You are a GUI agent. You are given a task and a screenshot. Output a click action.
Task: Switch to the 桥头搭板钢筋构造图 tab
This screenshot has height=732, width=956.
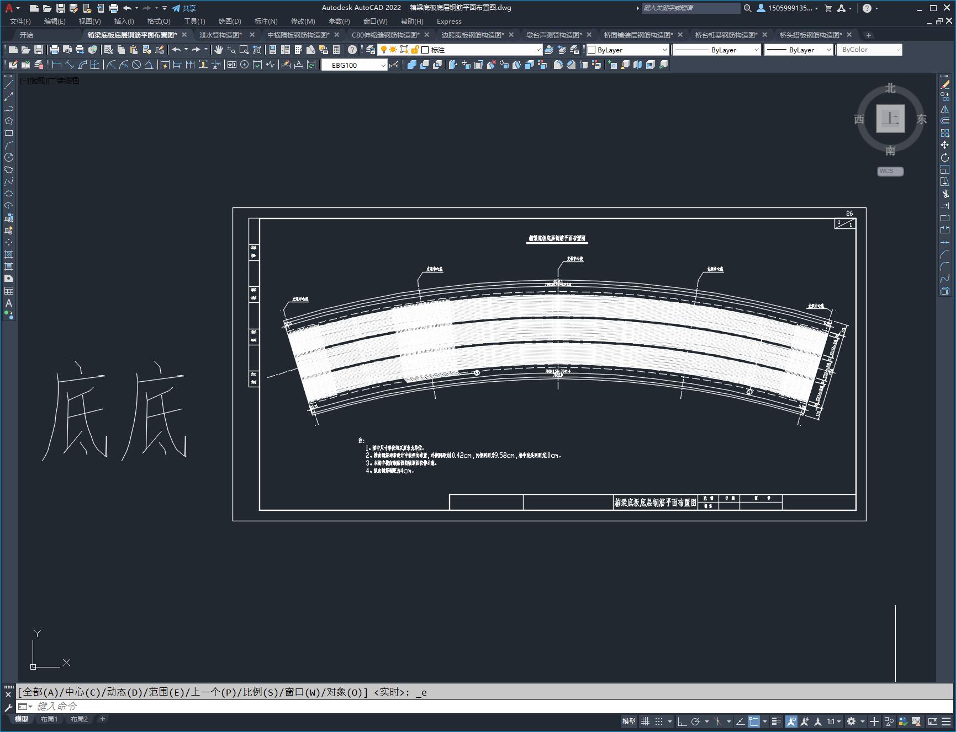[x=811, y=35]
